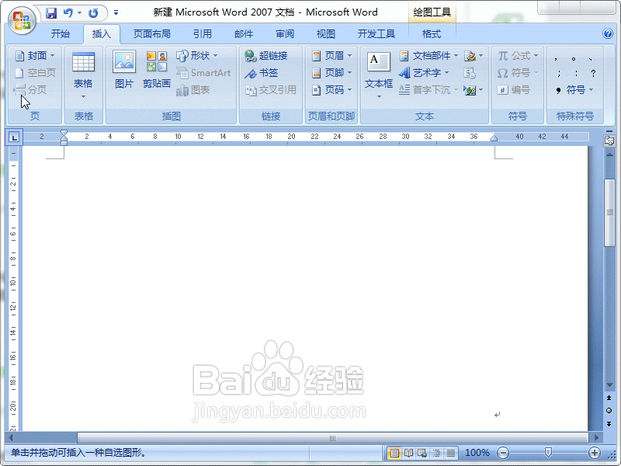Click the select browse object button
Image resolution: width=621 pixels, height=466 pixels.
pos(609,411)
